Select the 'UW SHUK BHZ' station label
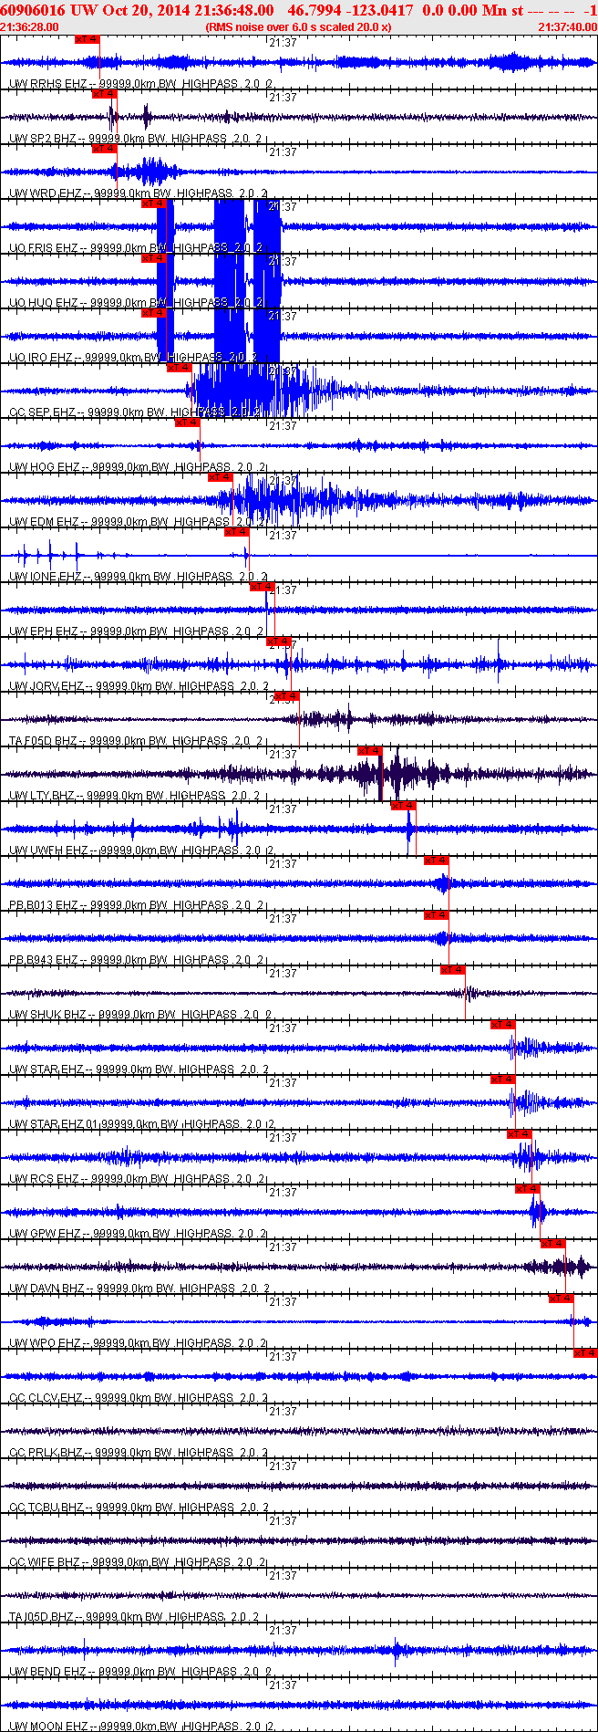598x1732 pixels. pyautogui.click(x=47, y=1015)
